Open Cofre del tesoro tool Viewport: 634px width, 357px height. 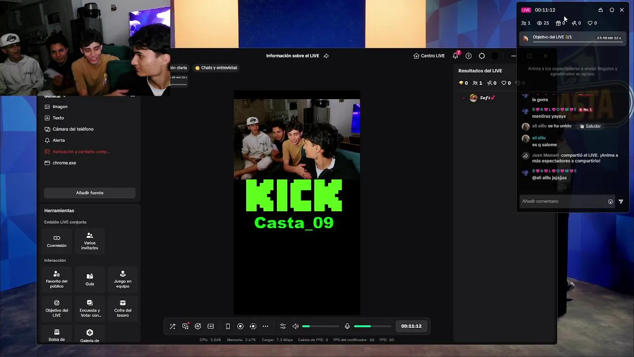(x=123, y=309)
